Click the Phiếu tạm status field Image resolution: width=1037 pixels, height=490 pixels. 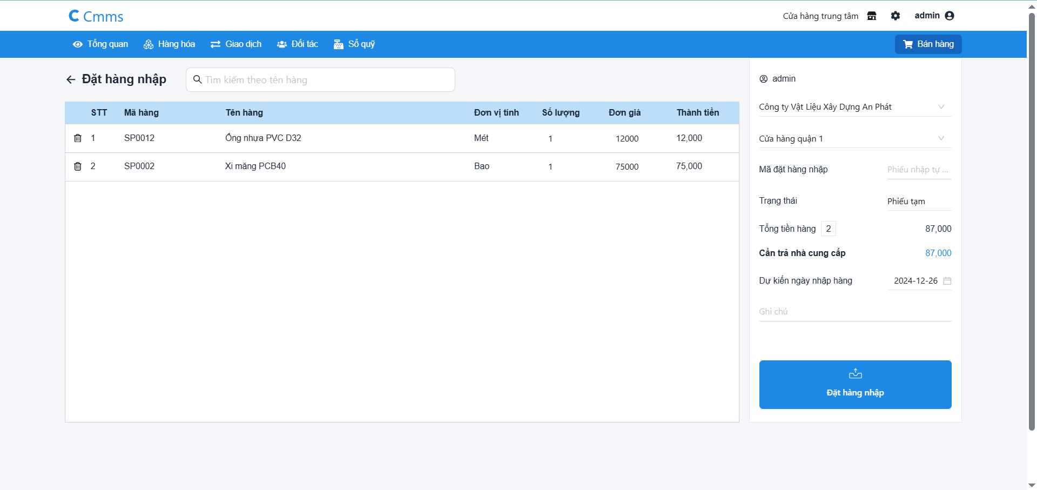click(x=919, y=202)
